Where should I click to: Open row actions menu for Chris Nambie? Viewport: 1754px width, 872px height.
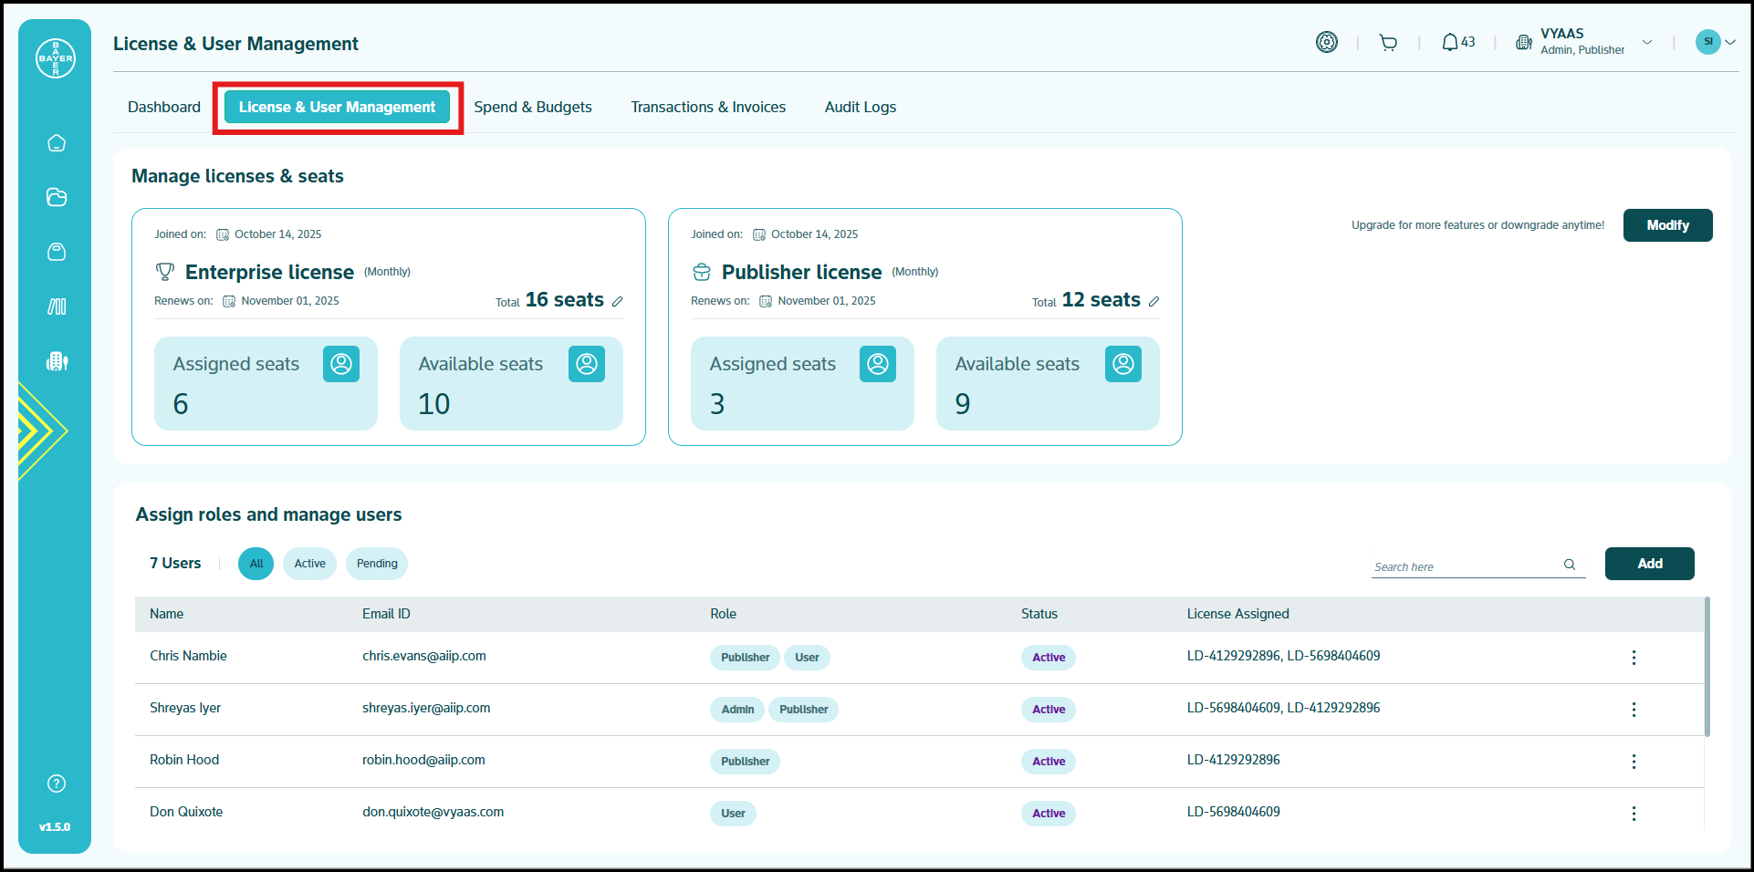pyautogui.click(x=1634, y=658)
